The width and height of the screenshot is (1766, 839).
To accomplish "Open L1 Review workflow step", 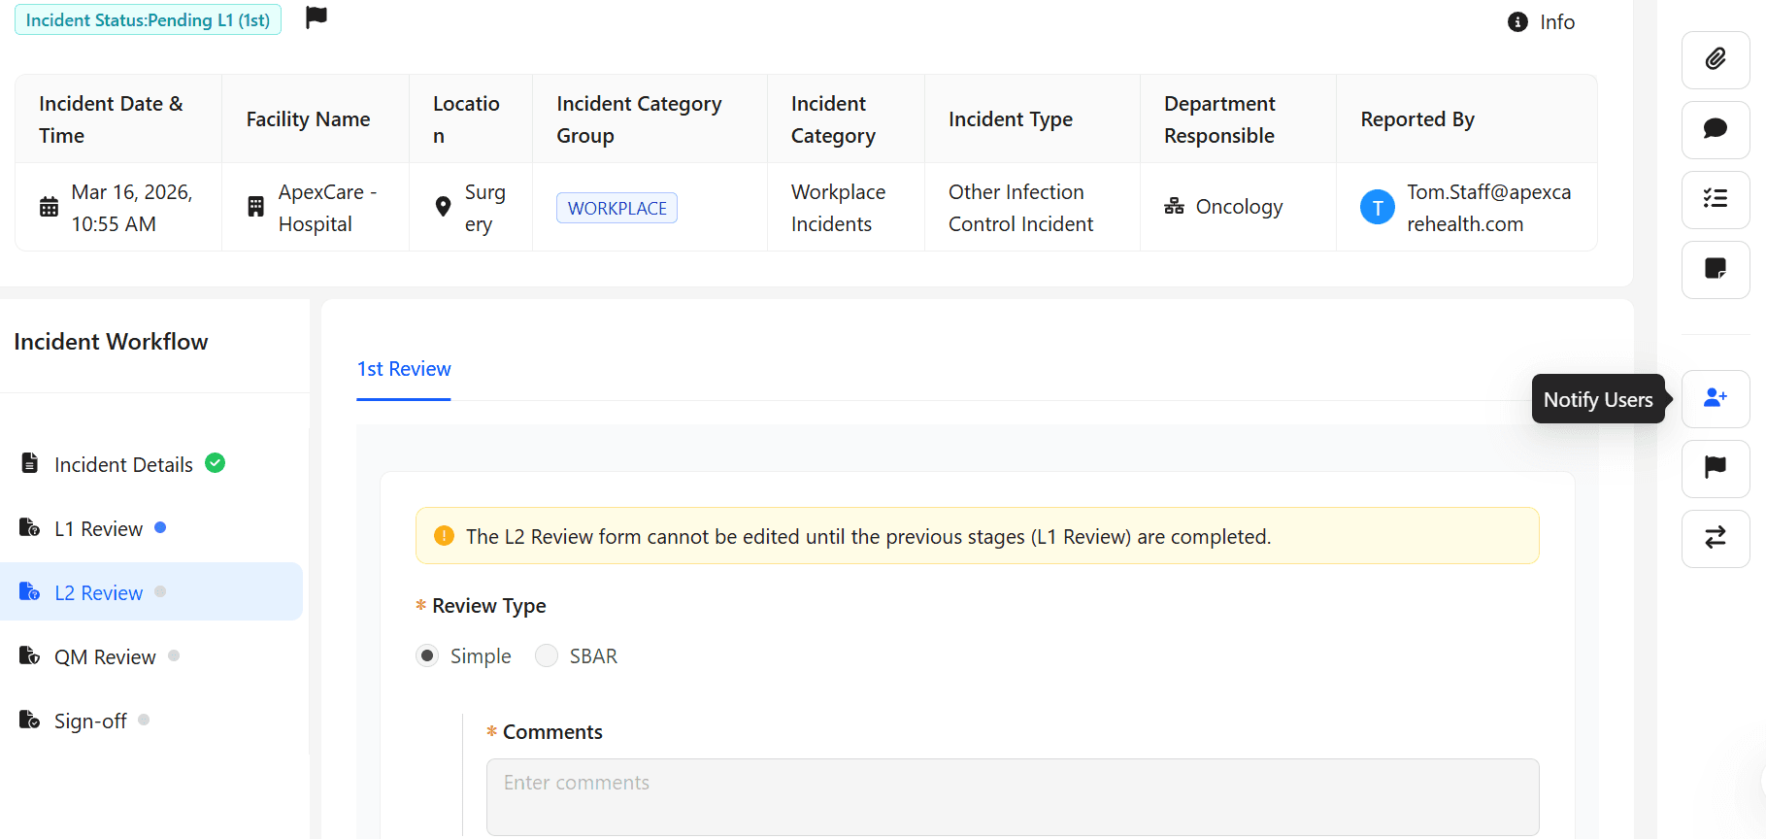I will coord(98,529).
